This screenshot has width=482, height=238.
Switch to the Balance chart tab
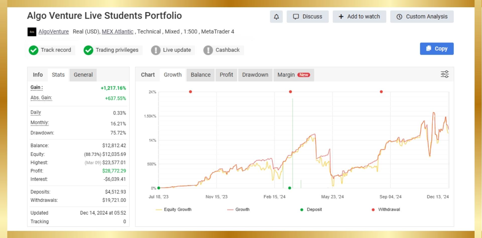[x=200, y=75]
